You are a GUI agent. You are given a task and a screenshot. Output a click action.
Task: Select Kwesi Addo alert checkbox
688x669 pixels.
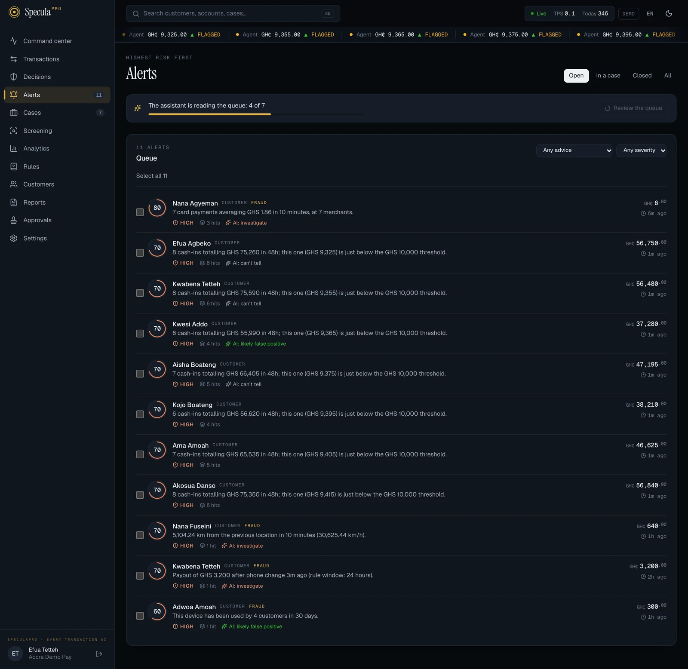coord(140,334)
